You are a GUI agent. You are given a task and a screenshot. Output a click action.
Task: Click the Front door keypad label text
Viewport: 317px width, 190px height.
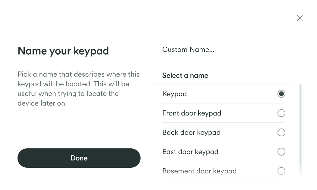[x=192, y=113]
